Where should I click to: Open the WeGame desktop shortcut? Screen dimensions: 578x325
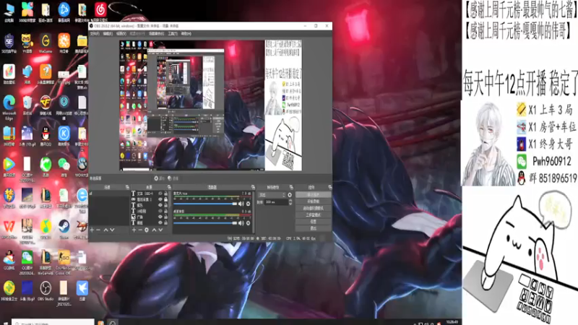(x=46, y=43)
